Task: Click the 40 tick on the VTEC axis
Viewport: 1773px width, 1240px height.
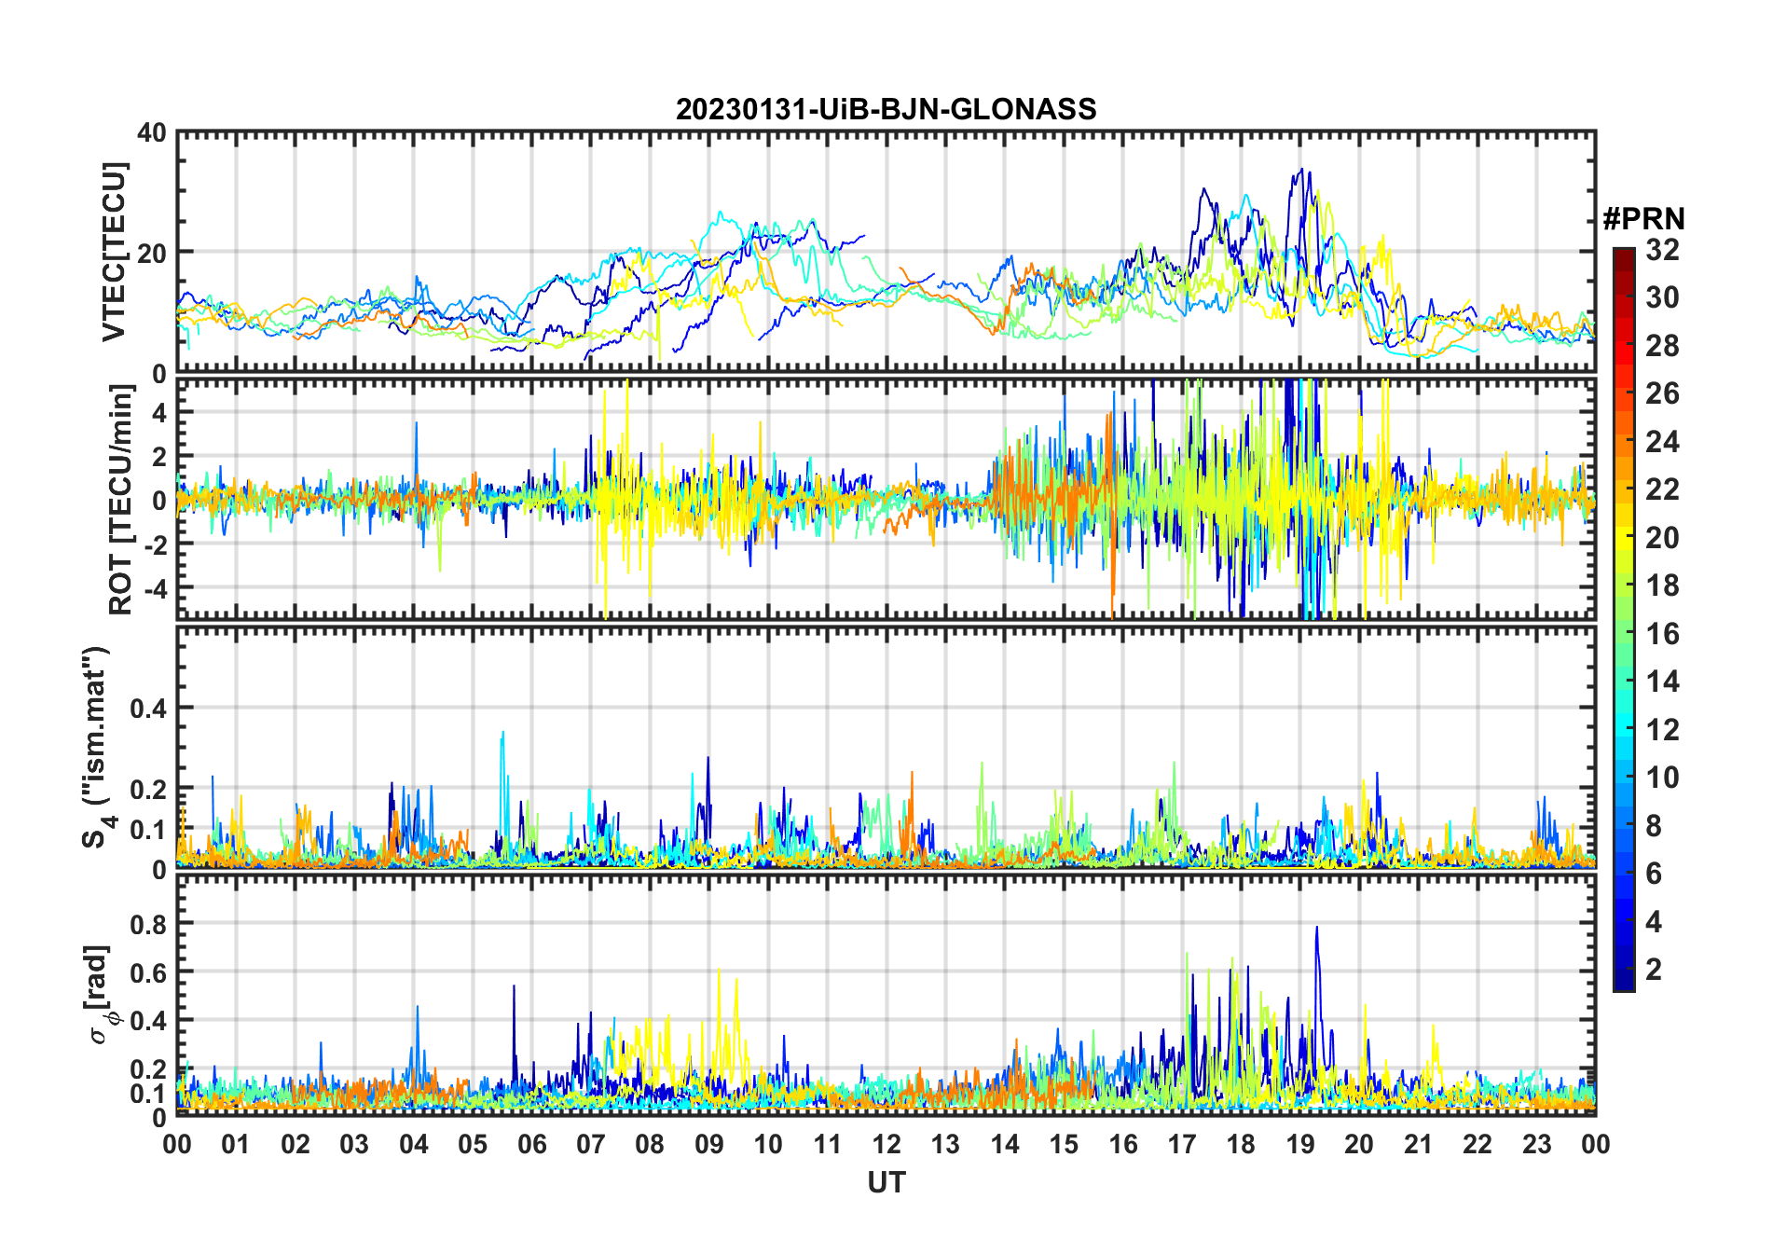Action: point(152,133)
